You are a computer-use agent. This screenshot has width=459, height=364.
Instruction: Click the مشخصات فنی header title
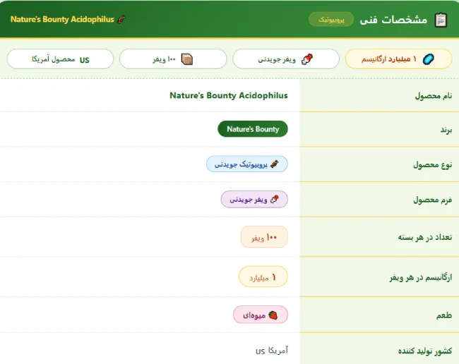click(393, 20)
